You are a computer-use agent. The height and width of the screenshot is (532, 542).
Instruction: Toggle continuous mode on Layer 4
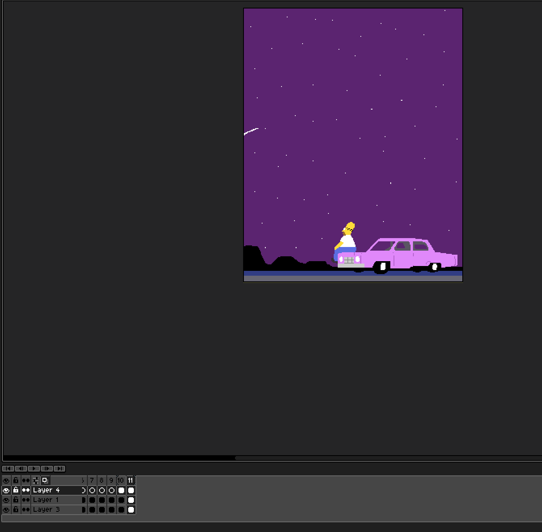coord(26,490)
